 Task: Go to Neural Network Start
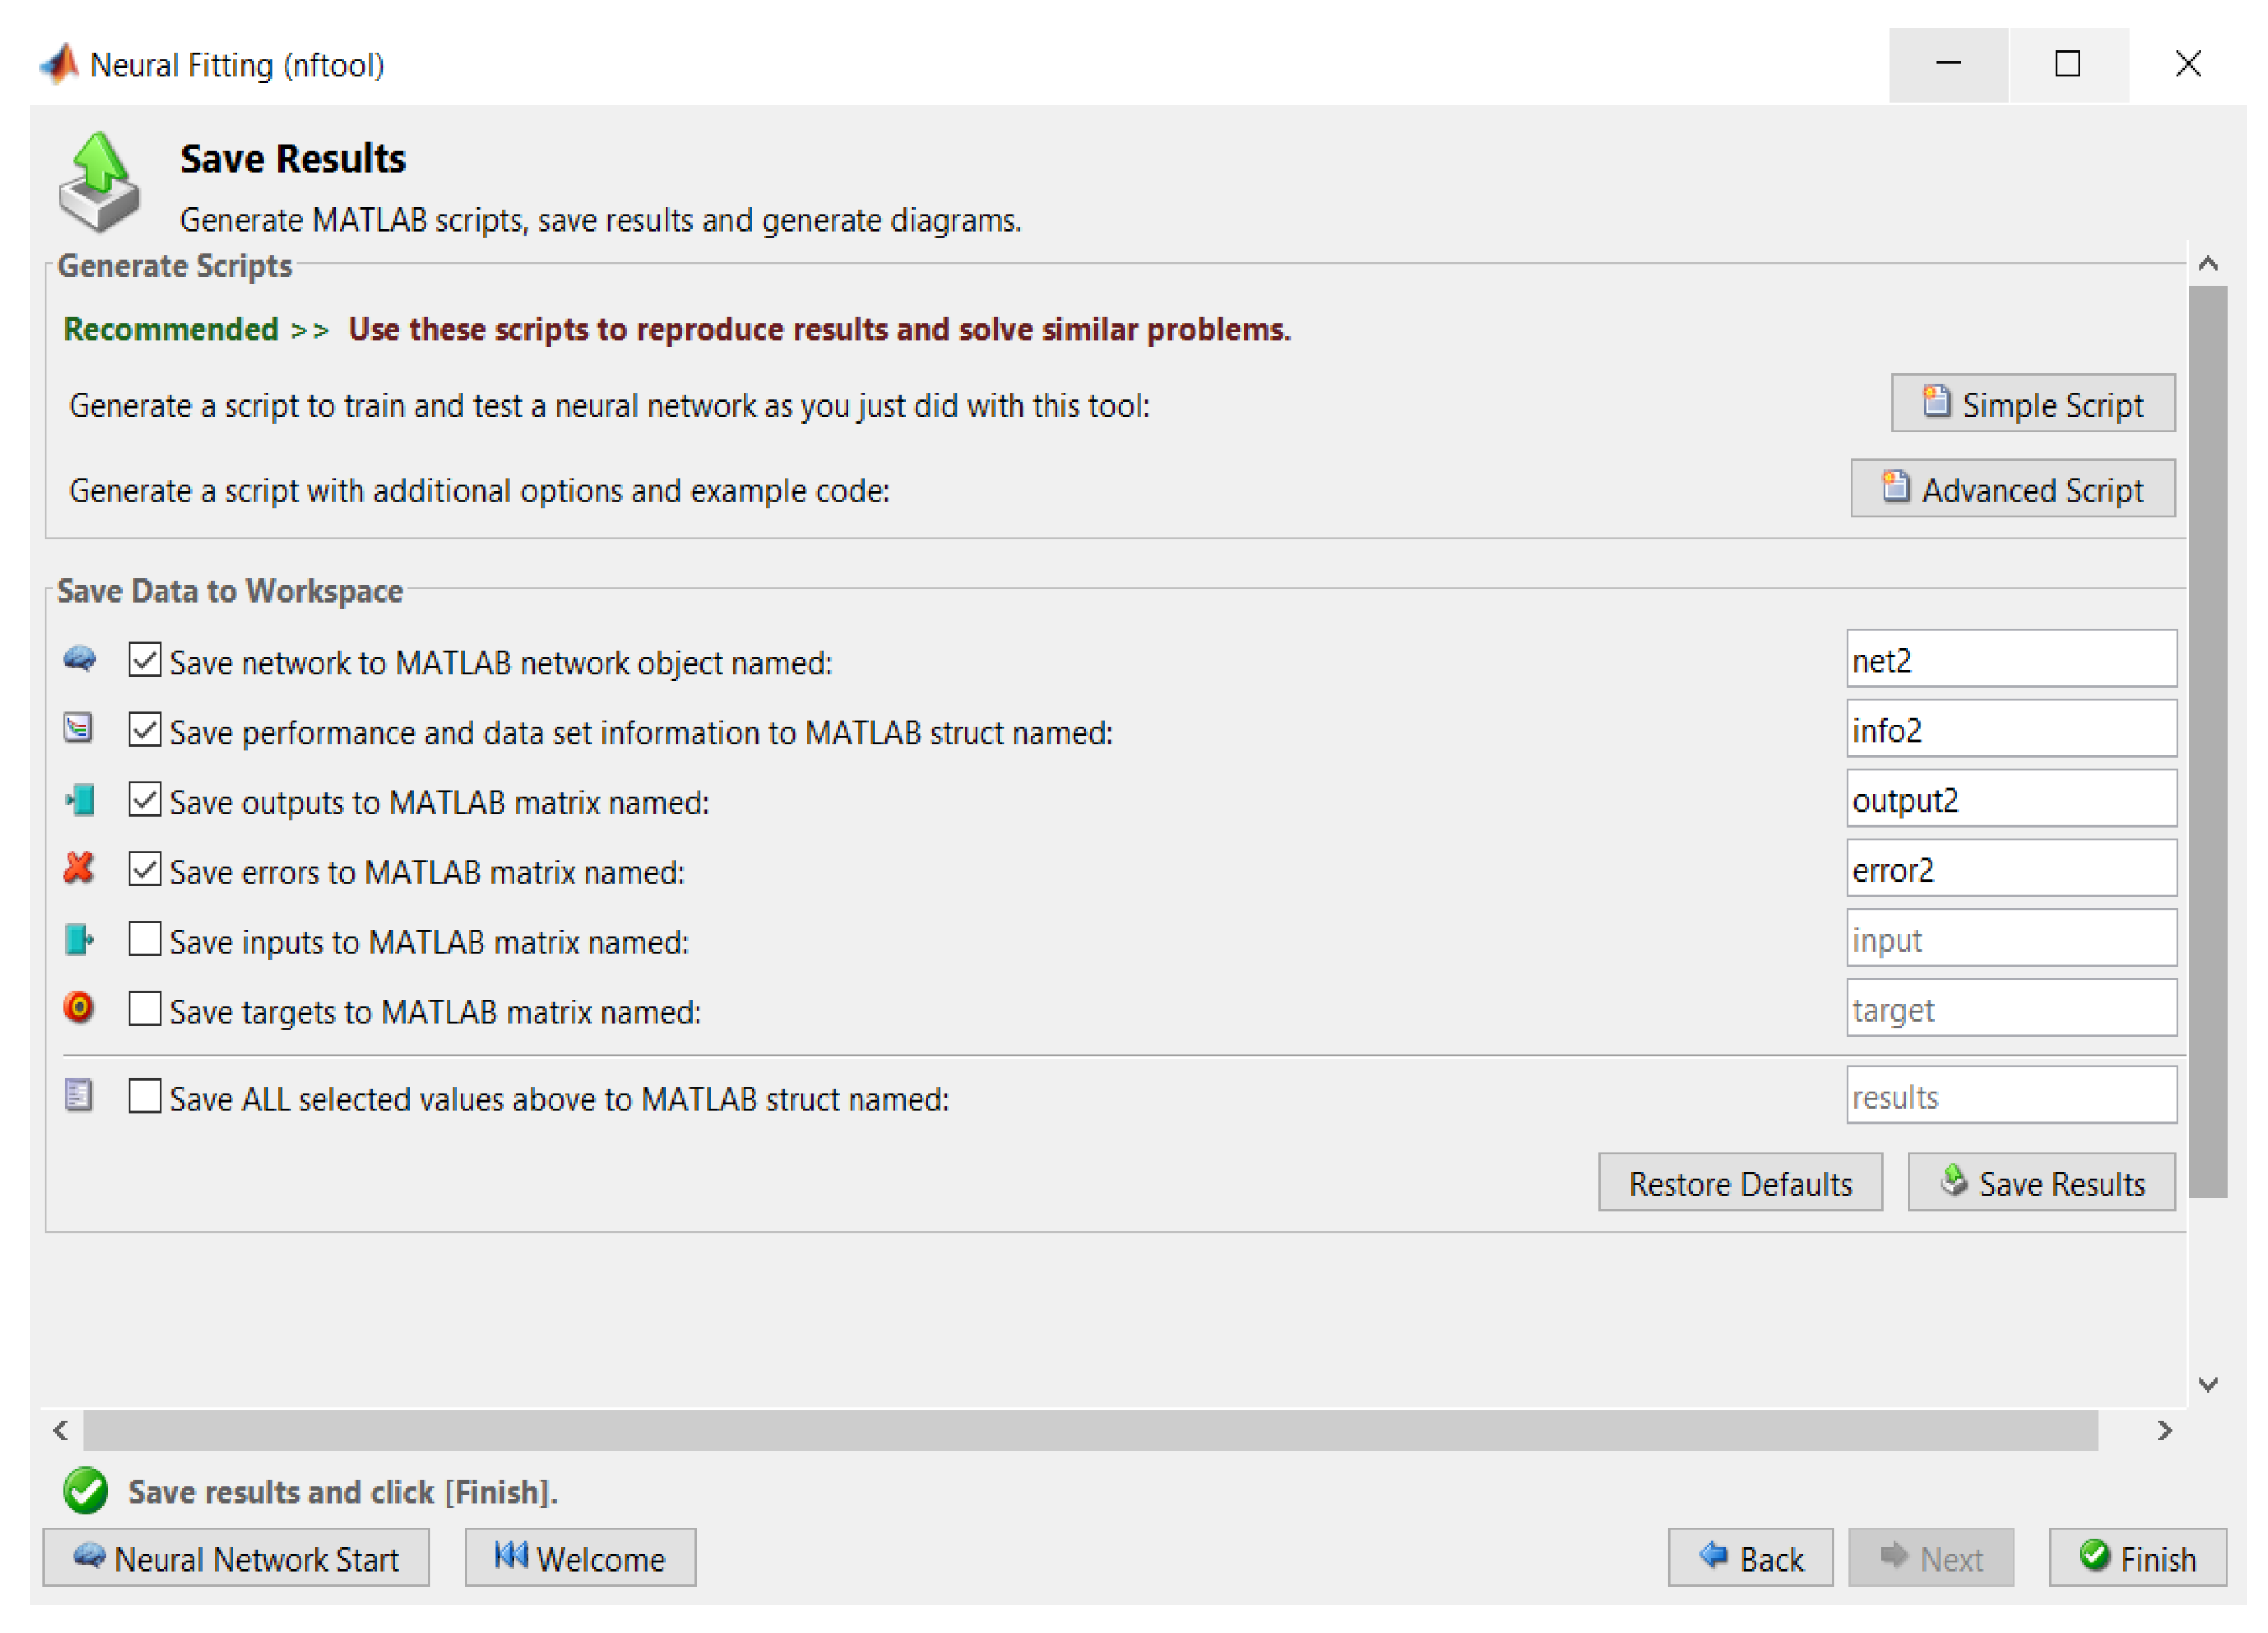[x=236, y=1558]
